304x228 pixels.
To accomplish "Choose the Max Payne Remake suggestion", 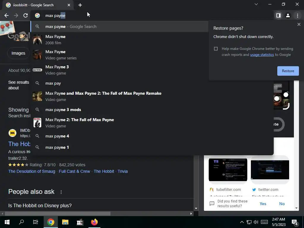I will click(x=152, y=96).
